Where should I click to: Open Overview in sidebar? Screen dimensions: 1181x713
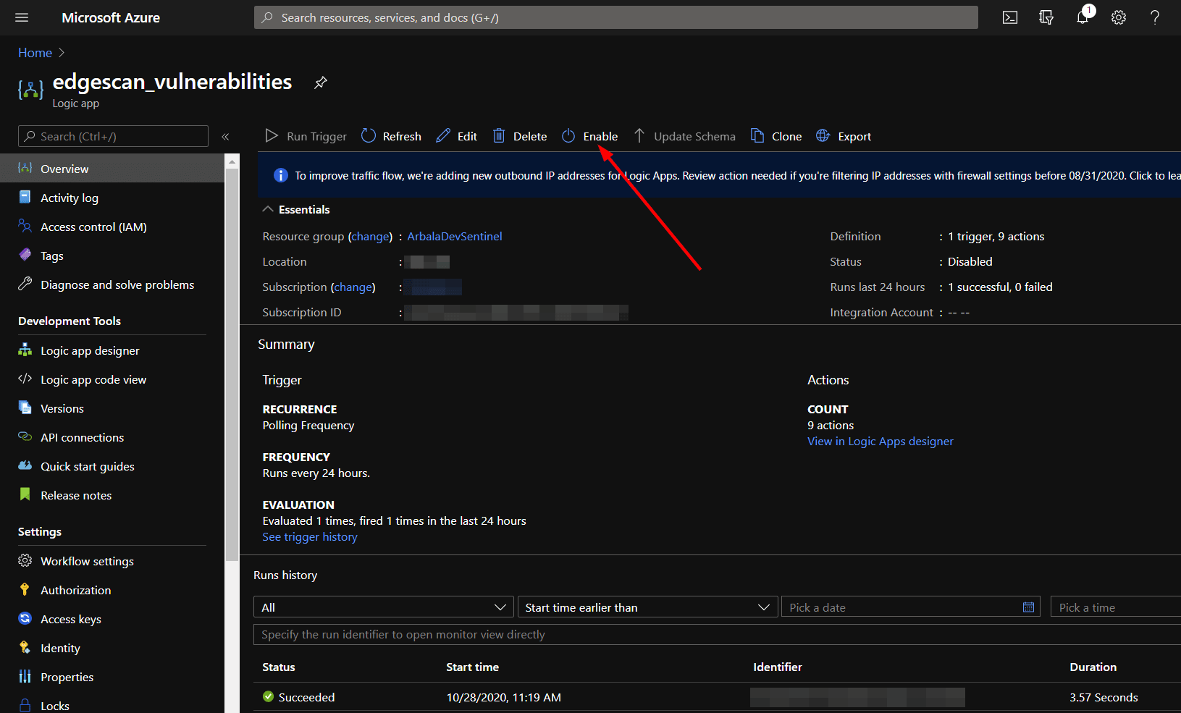(112, 169)
